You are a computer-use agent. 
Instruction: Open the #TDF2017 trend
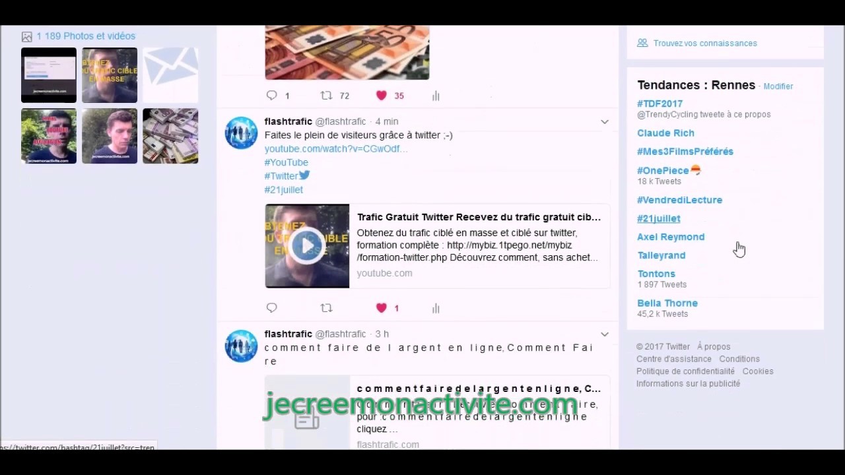pos(659,104)
